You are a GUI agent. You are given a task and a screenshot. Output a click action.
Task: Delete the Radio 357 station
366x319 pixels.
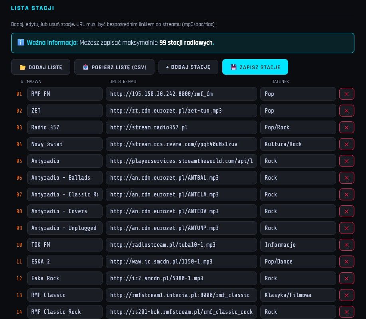click(346, 127)
